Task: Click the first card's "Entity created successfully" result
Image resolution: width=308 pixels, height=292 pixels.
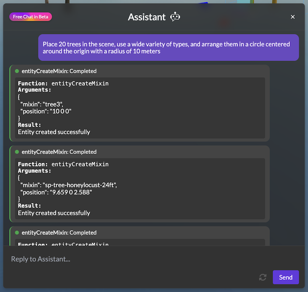Action: [54, 132]
